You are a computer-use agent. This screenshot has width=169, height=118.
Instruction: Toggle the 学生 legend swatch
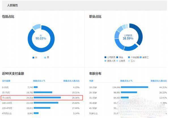tap(117, 57)
